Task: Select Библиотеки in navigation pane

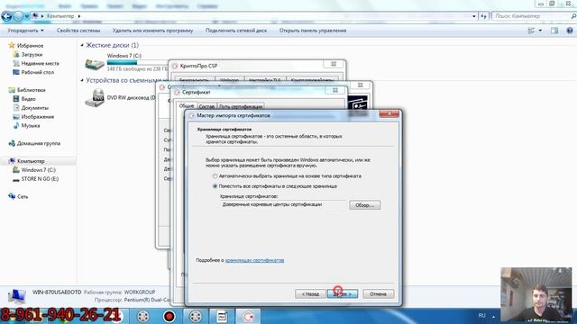Action: [x=31, y=90]
